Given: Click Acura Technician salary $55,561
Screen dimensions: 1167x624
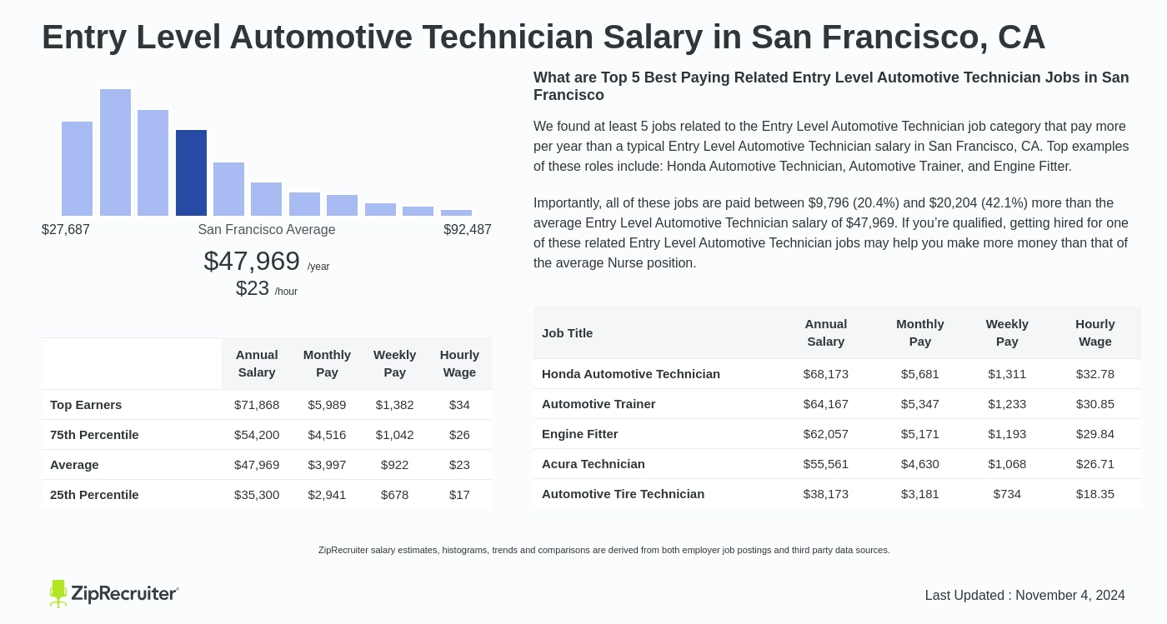Looking at the screenshot, I should (826, 464).
